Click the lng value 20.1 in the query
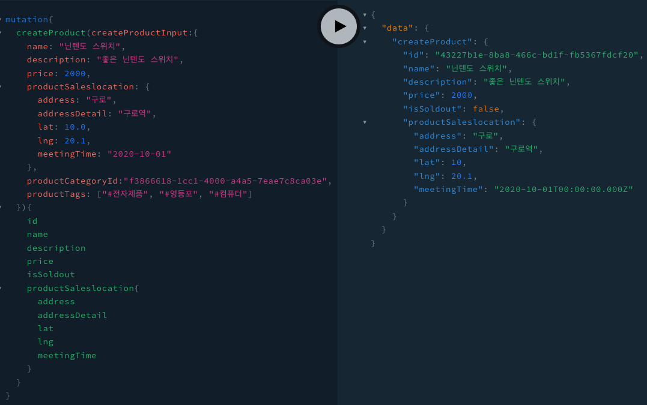Image resolution: width=647 pixels, height=405 pixels. pos(75,140)
